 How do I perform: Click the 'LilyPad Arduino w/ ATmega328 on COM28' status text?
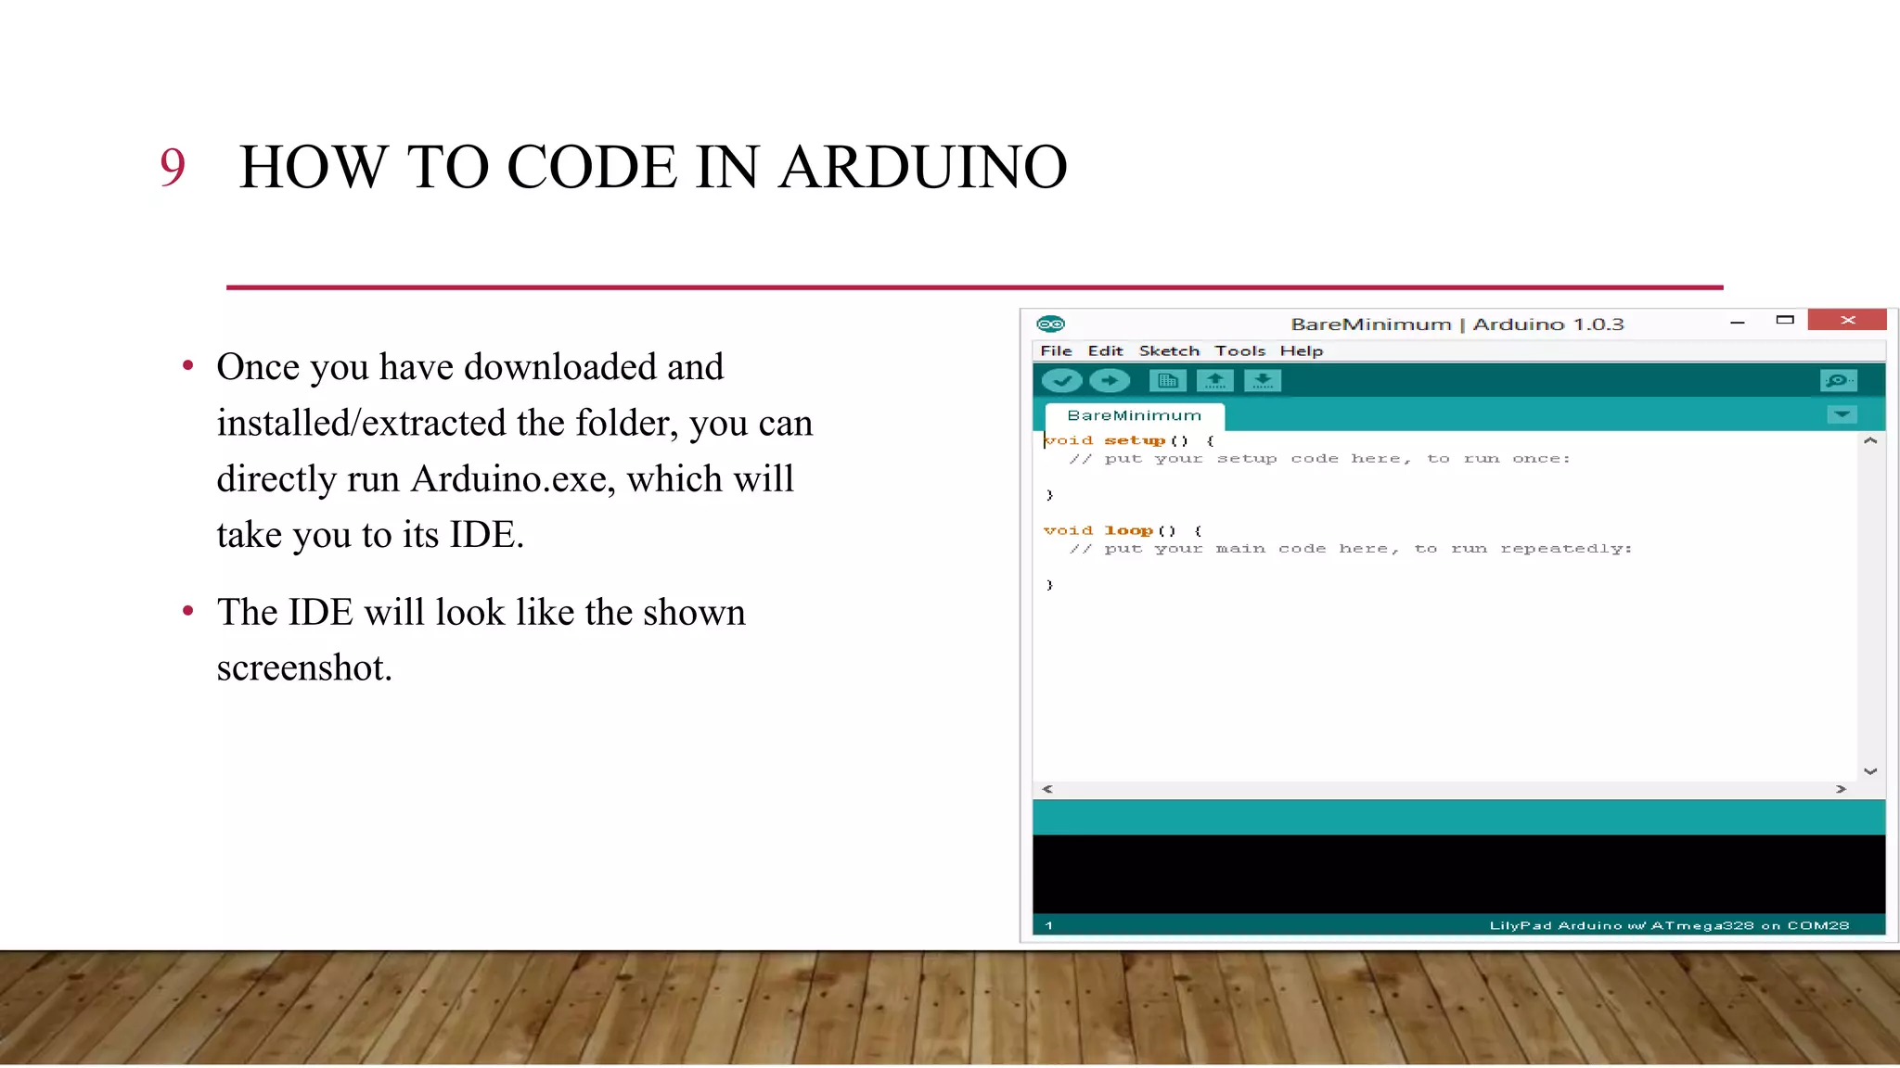tap(1669, 925)
